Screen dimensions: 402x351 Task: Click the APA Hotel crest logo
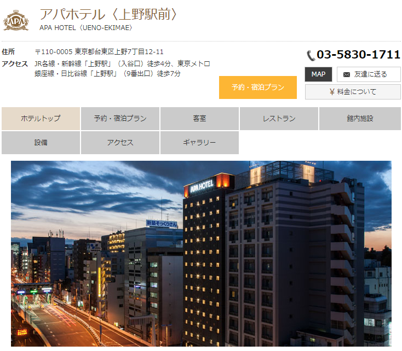[x=16, y=20]
